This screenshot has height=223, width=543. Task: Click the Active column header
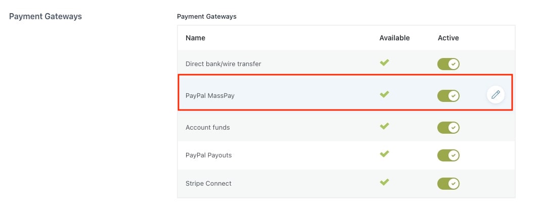pos(448,38)
